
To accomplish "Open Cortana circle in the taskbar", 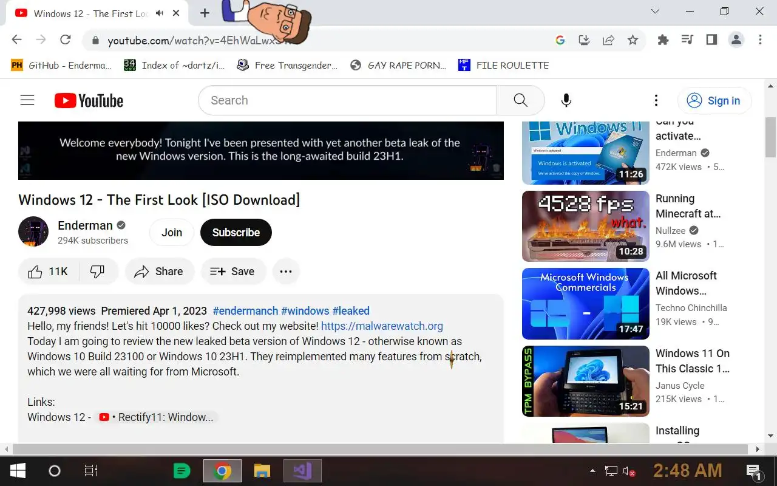I will tap(55, 471).
